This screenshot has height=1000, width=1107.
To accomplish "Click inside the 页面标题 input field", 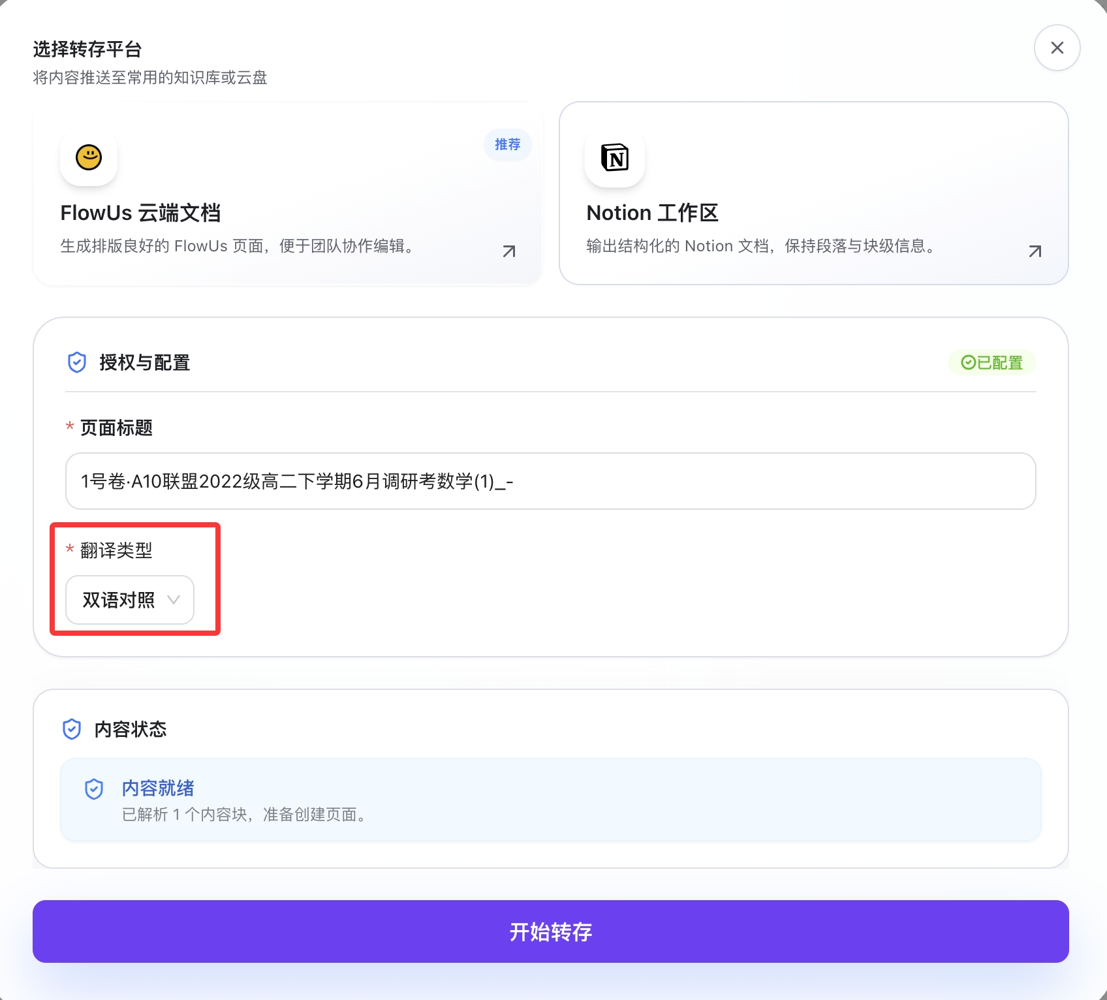I will click(550, 482).
